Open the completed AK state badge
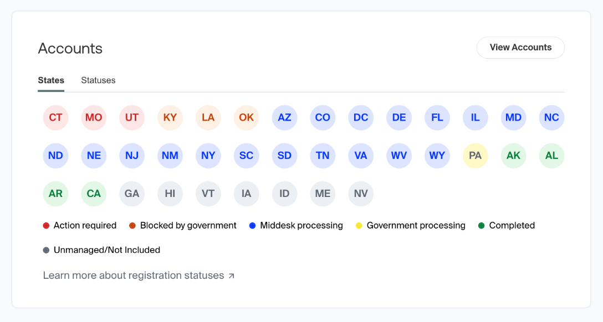603x322 pixels. coord(514,155)
